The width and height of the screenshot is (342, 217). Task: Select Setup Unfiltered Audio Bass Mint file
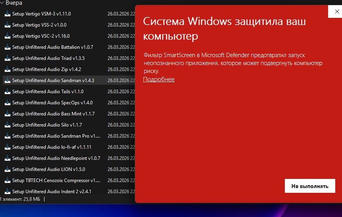[x=53, y=114]
